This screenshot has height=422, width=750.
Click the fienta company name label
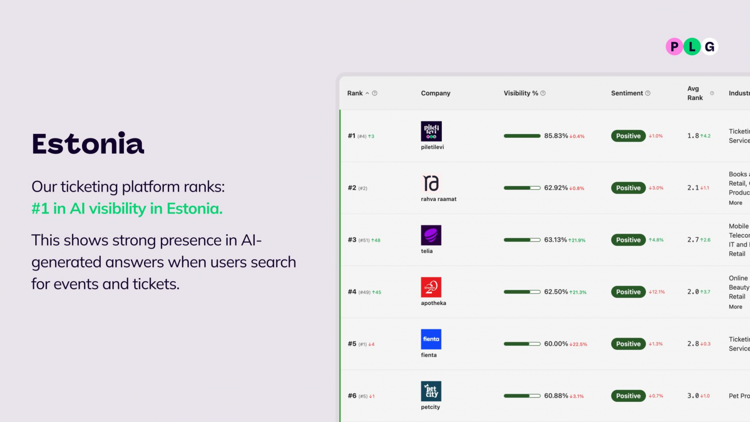429,355
